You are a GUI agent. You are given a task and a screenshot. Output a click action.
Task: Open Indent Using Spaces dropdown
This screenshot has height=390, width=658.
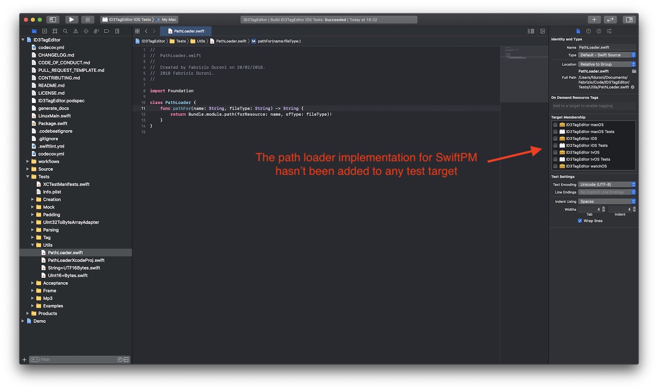(x=607, y=202)
